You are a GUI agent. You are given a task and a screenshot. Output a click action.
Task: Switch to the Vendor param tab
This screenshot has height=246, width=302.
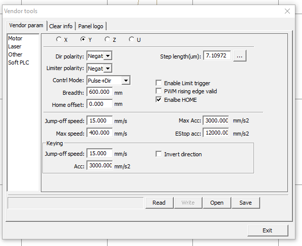(26, 25)
